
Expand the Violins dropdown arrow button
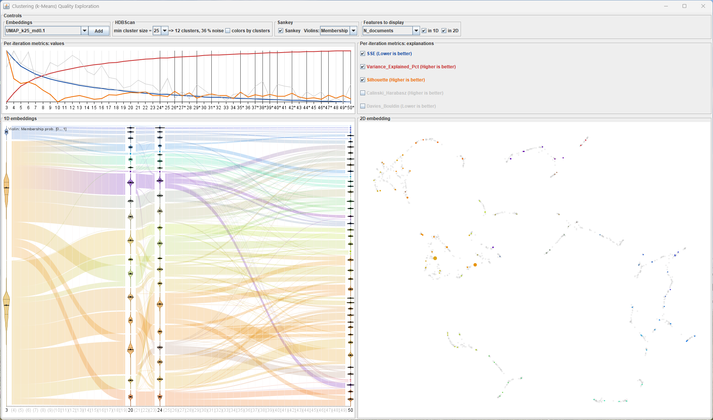353,31
